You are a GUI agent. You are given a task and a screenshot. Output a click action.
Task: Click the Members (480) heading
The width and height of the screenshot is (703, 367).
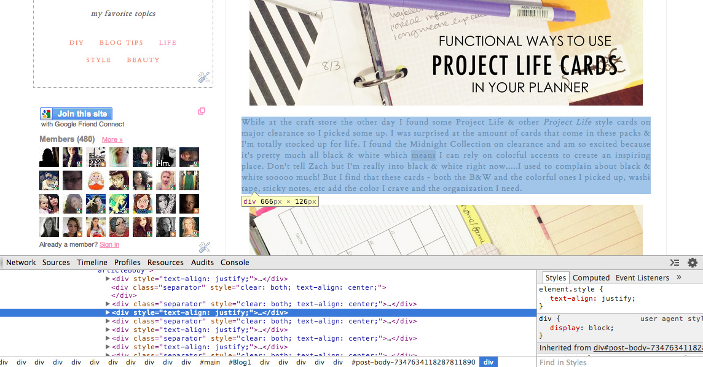pyautogui.click(x=67, y=139)
